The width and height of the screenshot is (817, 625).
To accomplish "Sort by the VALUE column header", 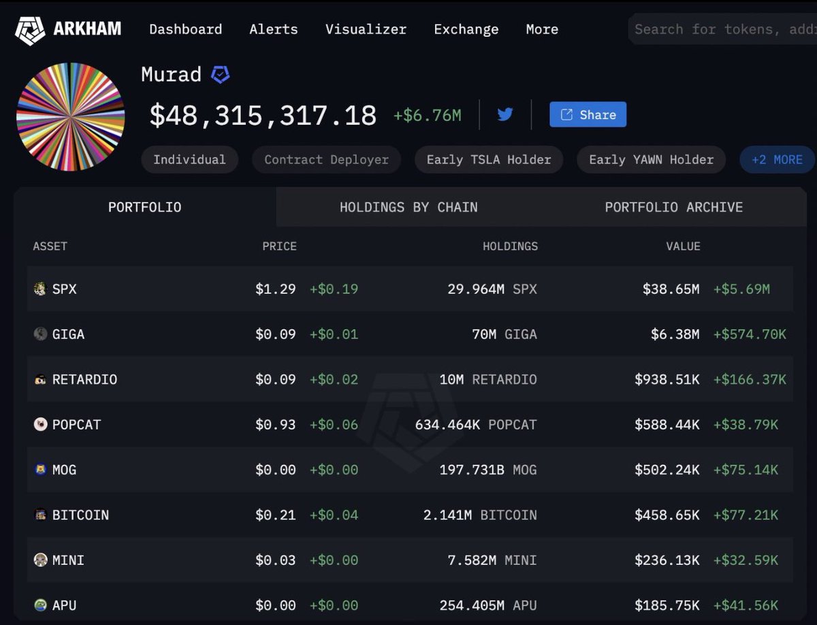I will [684, 246].
